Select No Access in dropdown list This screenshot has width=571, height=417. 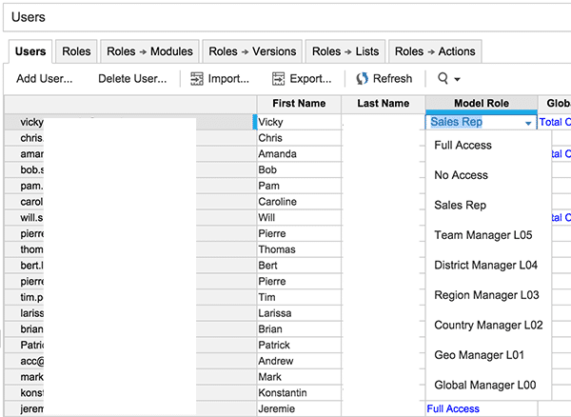tap(461, 175)
